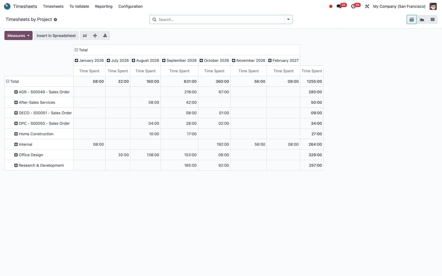The height and width of the screenshot is (276, 442).
Task: Flip axis of the pivot table
Action: 85,36
